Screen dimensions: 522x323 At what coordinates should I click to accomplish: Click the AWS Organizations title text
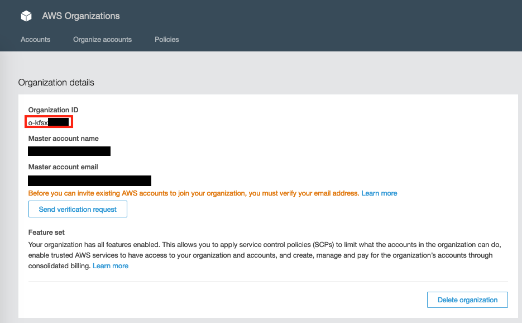[x=81, y=16]
